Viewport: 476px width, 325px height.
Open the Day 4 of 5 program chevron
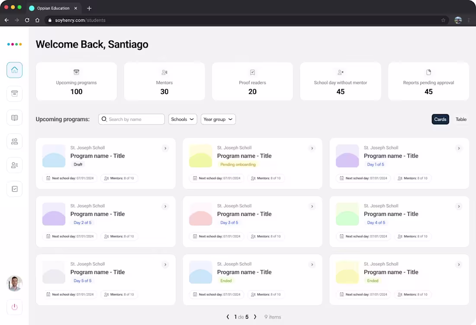459,207
